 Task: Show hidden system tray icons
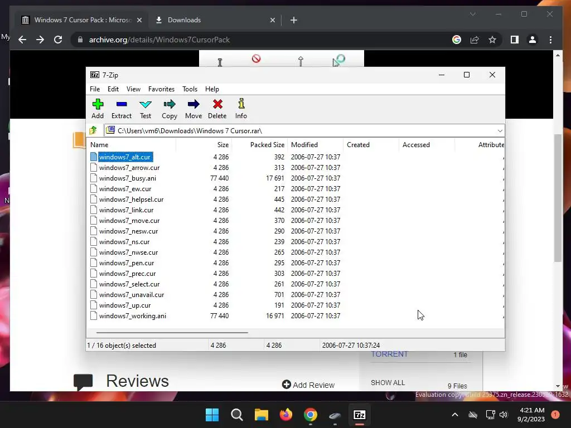[455, 415]
